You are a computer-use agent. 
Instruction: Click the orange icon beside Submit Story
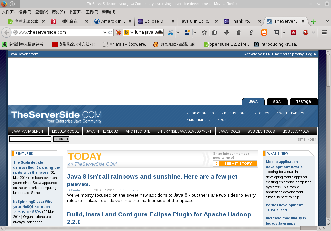coord(216,164)
